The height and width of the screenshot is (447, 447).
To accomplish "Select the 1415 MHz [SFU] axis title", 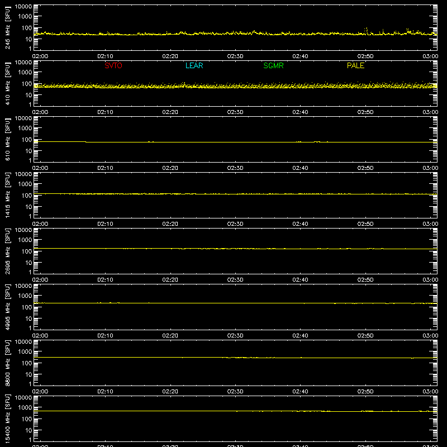I will pos(7,195).
